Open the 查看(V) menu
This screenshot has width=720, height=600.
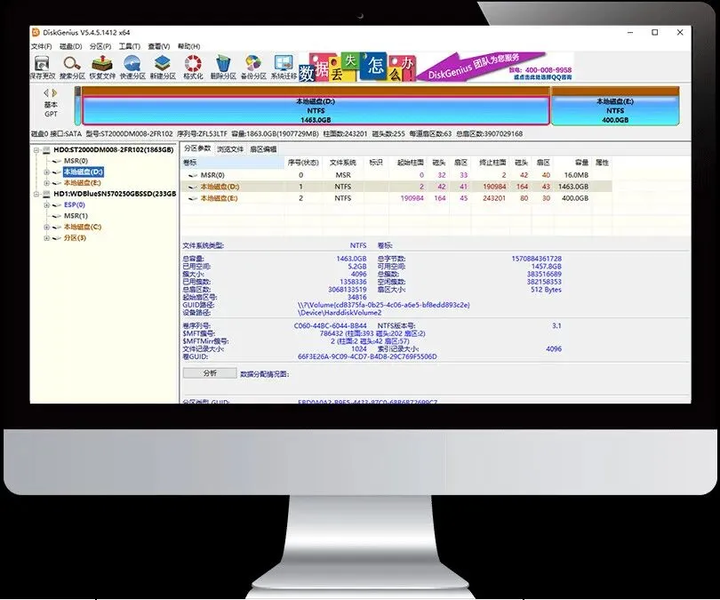tap(159, 46)
